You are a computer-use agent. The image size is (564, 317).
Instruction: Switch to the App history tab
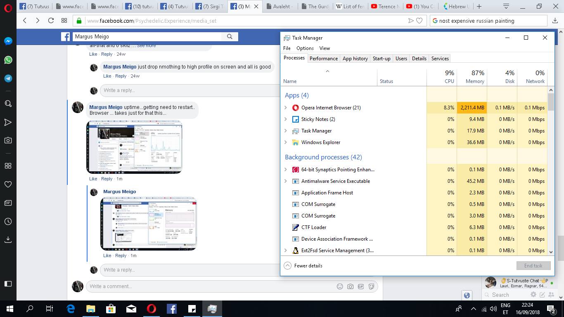pyautogui.click(x=355, y=59)
